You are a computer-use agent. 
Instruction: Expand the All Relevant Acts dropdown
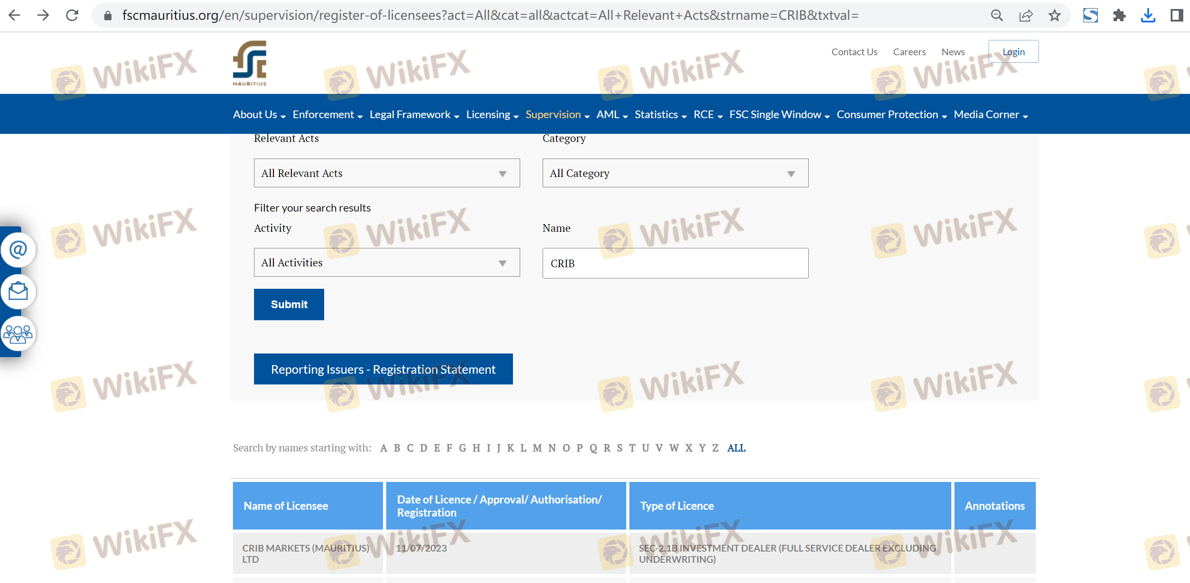pos(387,173)
